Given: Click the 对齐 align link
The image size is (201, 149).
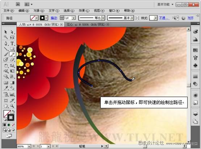Looking at the screenshot, I should pos(190,18).
